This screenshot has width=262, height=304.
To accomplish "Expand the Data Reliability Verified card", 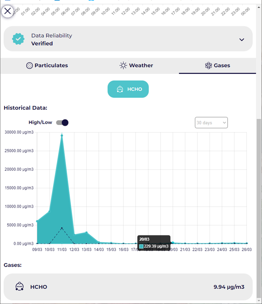I will [128, 39].
